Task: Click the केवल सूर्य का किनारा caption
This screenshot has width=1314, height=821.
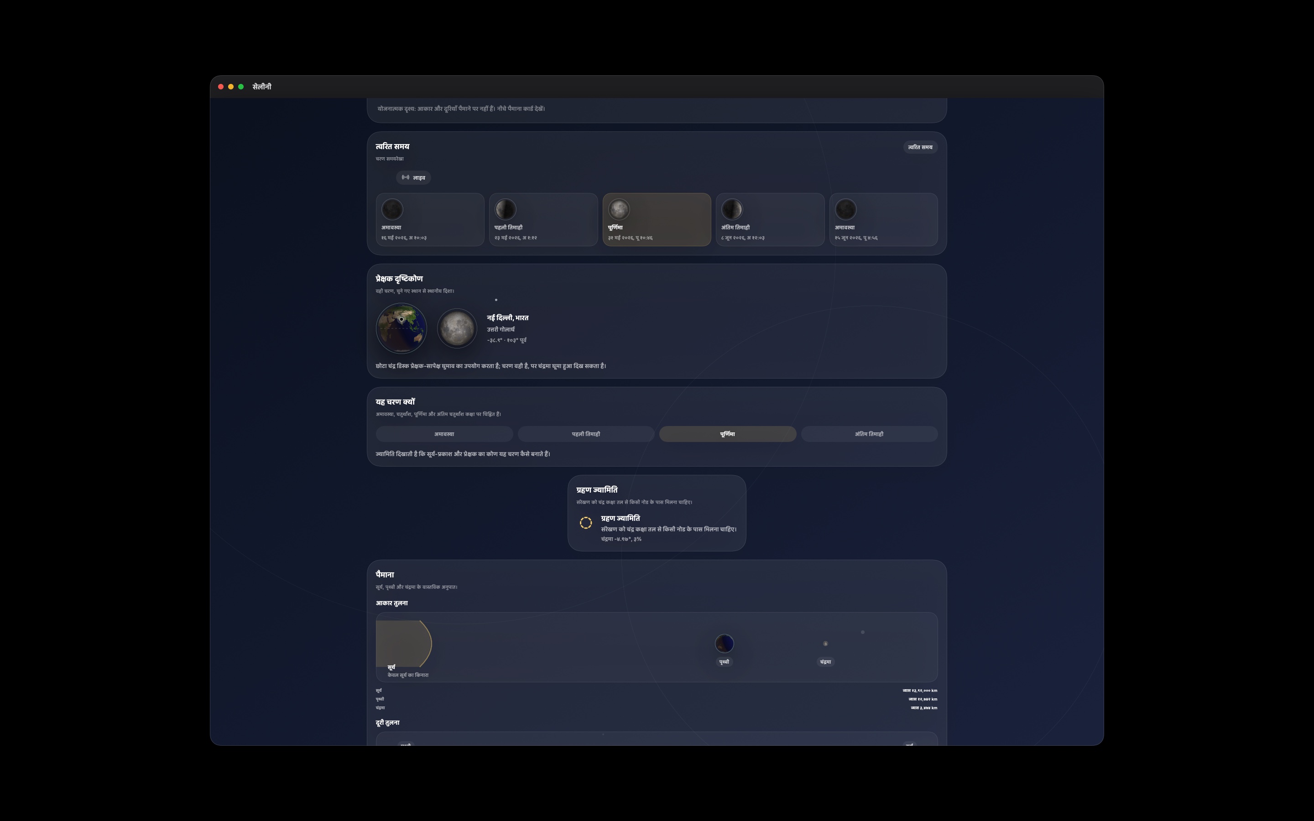Action: pos(408,676)
